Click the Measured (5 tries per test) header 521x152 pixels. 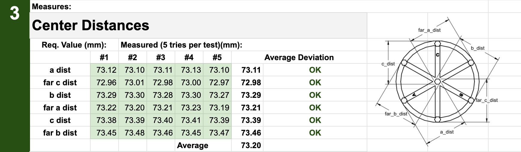coord(181,45)
